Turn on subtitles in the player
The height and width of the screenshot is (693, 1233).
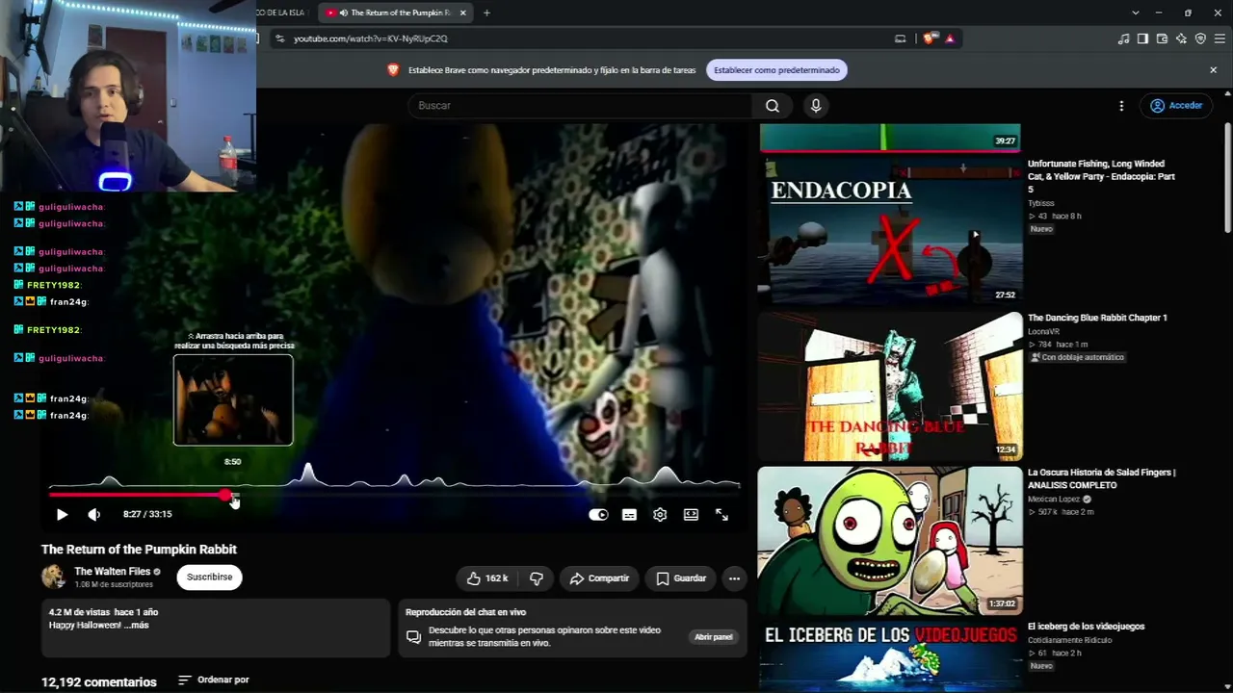[x=629, y=515]
